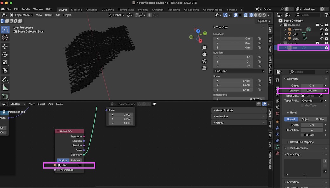Click the camera view icon in viewport
330x188 pixels.
click(204, 61)
